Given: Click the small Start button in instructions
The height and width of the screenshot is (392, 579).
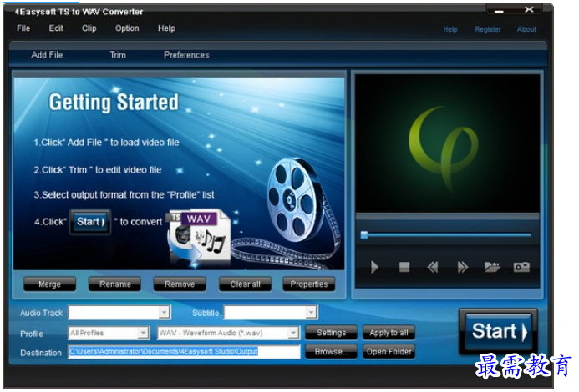Looking at the screenshot, I should click(x=90, y=222).
